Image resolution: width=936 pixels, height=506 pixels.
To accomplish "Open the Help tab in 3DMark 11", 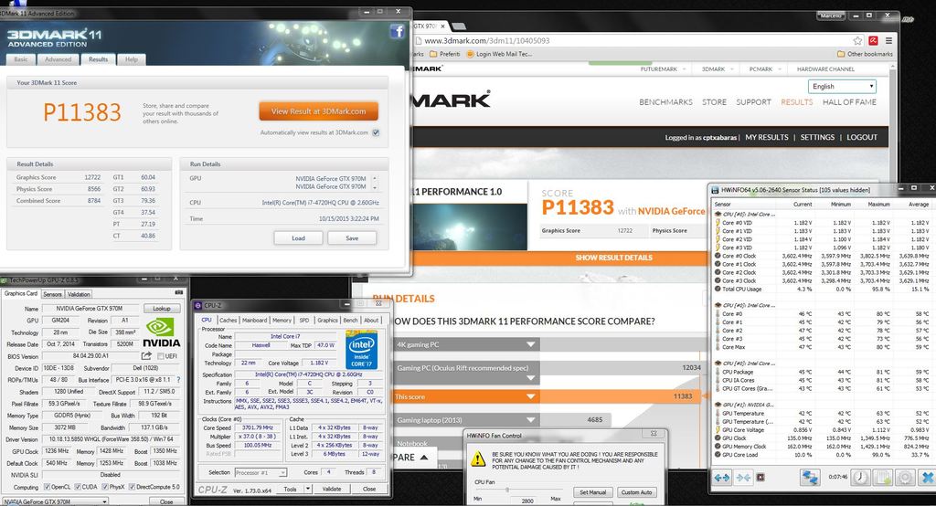I will [x=132, y=59].
